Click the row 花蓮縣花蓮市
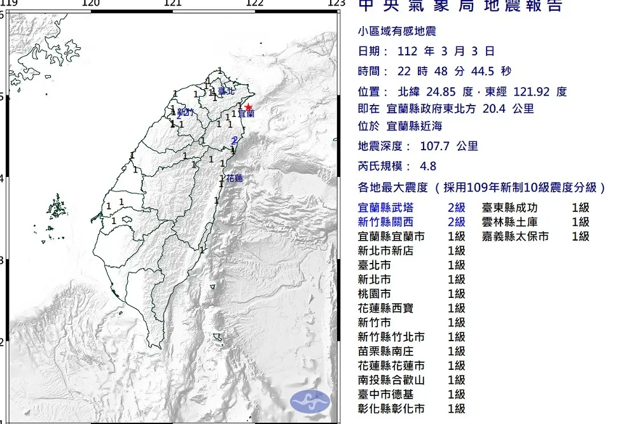 pyautogui.click(x=411, y=366)
